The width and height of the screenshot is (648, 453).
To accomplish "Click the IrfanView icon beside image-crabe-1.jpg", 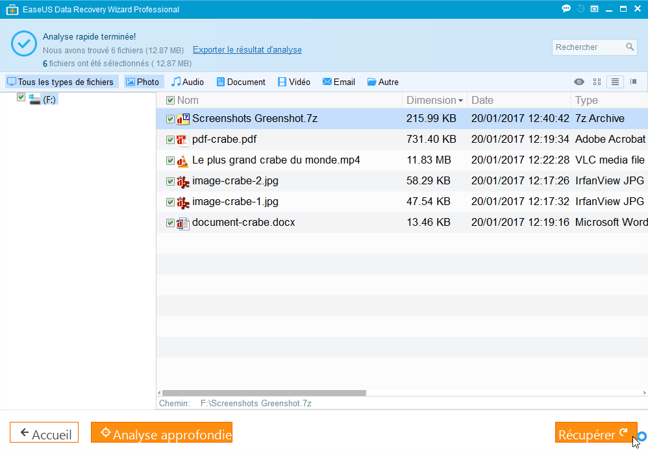I will [x=183, y=202].
